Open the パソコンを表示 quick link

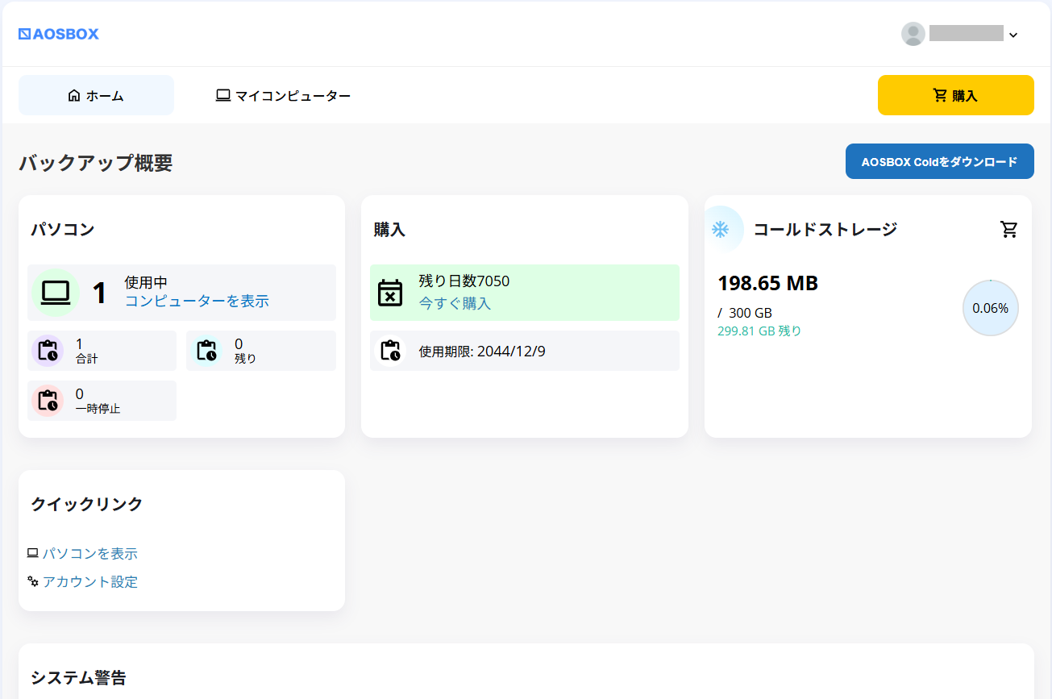point(89,554)
